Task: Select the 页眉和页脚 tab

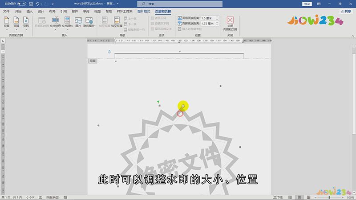Action: (x=163, y=12)
